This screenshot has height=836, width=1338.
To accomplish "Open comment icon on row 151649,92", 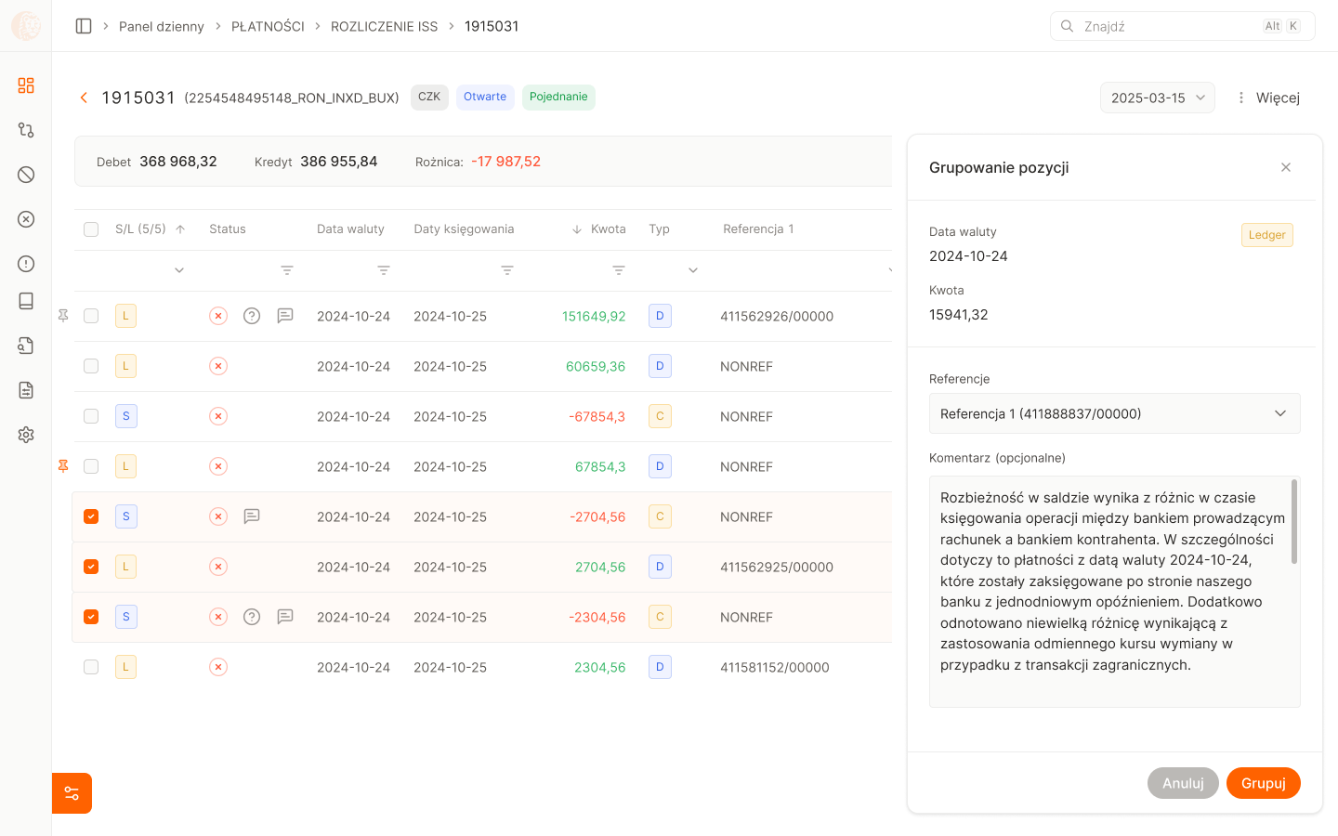I will [x=285, y=316].
